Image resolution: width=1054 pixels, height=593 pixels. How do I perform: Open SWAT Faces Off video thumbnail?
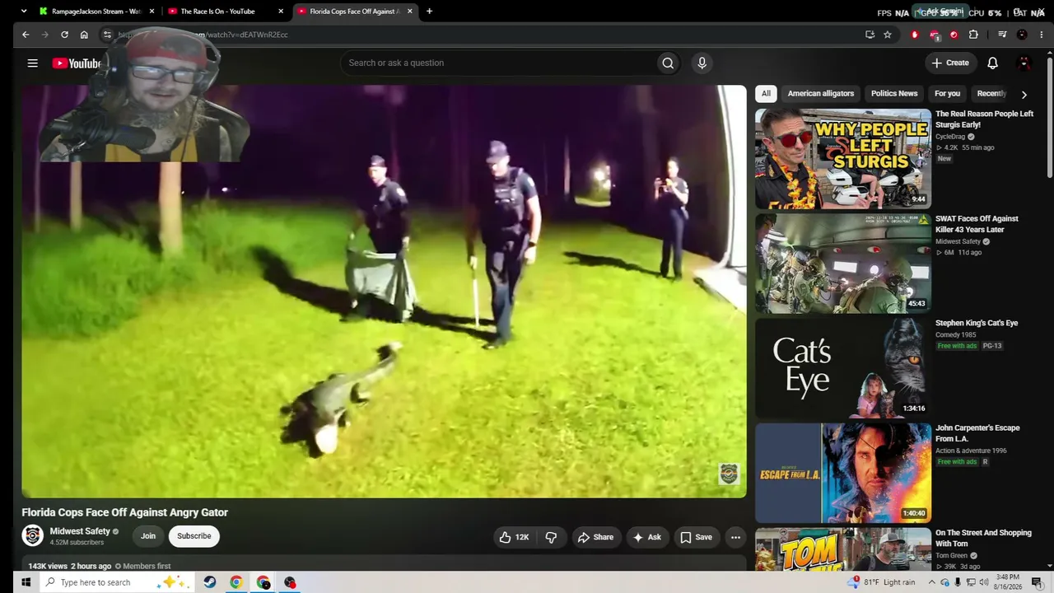[843, 264]
